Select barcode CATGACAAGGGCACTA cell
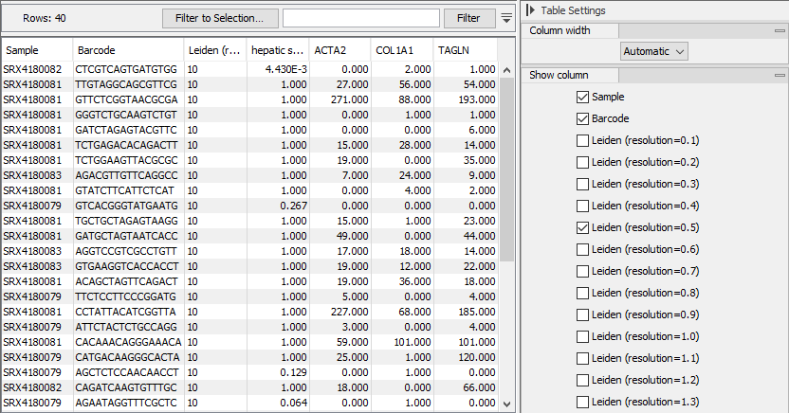Screen dimensions: 789x413 pos(128,357)
